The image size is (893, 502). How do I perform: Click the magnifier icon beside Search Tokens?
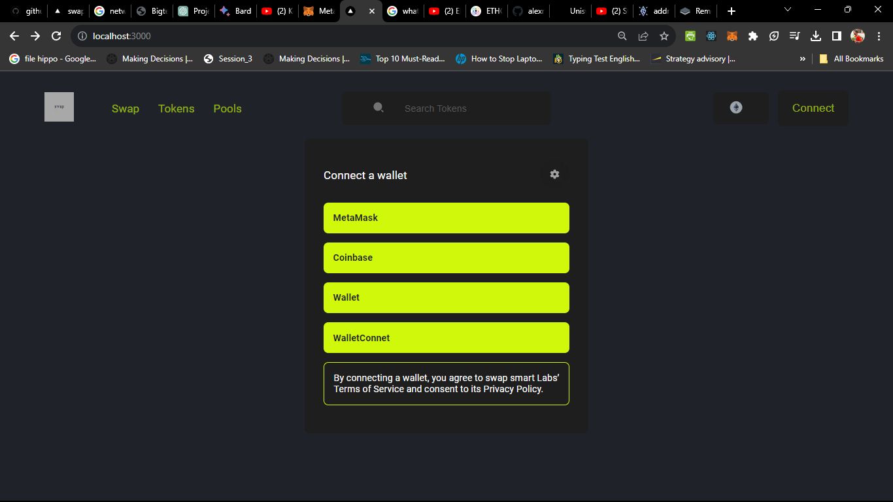coord(379,108)
